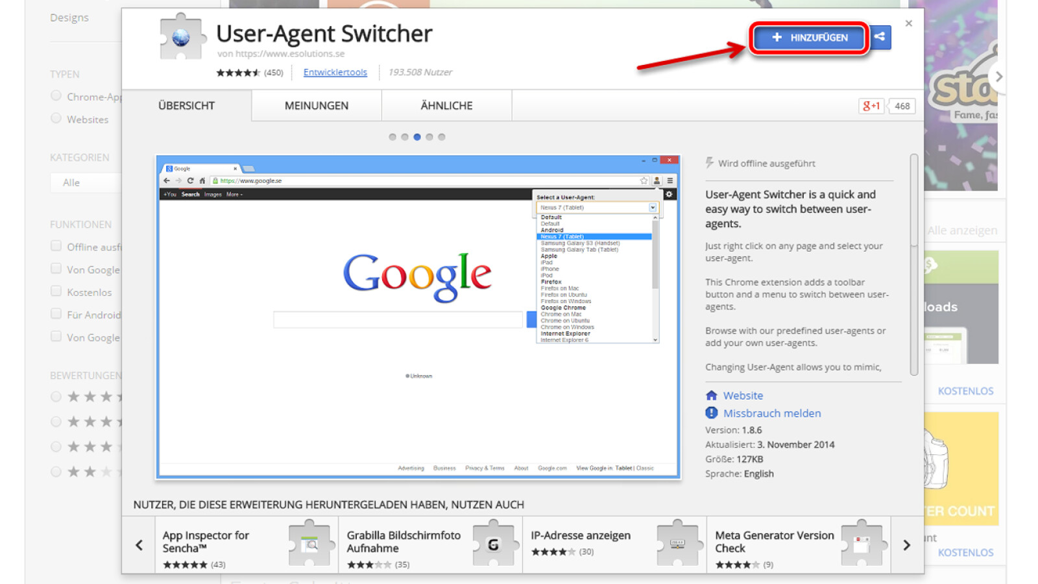Open the Nexus 7 (Tablet) dropdown in screenshot
Screen dimensions: 1038x584
point(597,208)
